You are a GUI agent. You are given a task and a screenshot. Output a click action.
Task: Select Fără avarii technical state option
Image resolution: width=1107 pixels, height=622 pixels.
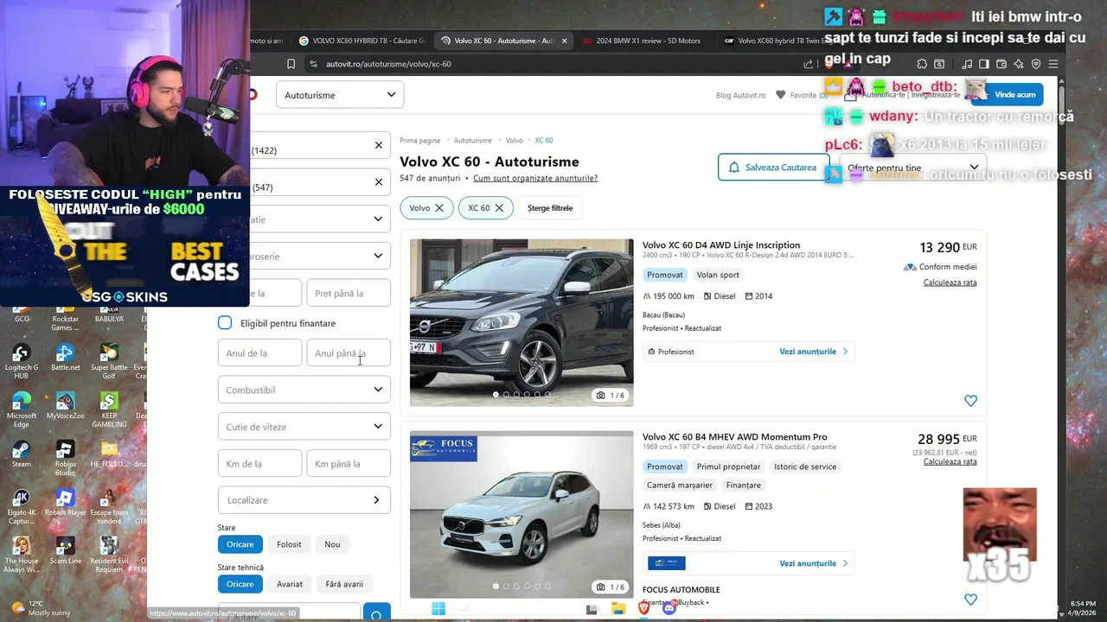(x=344, y=584)
